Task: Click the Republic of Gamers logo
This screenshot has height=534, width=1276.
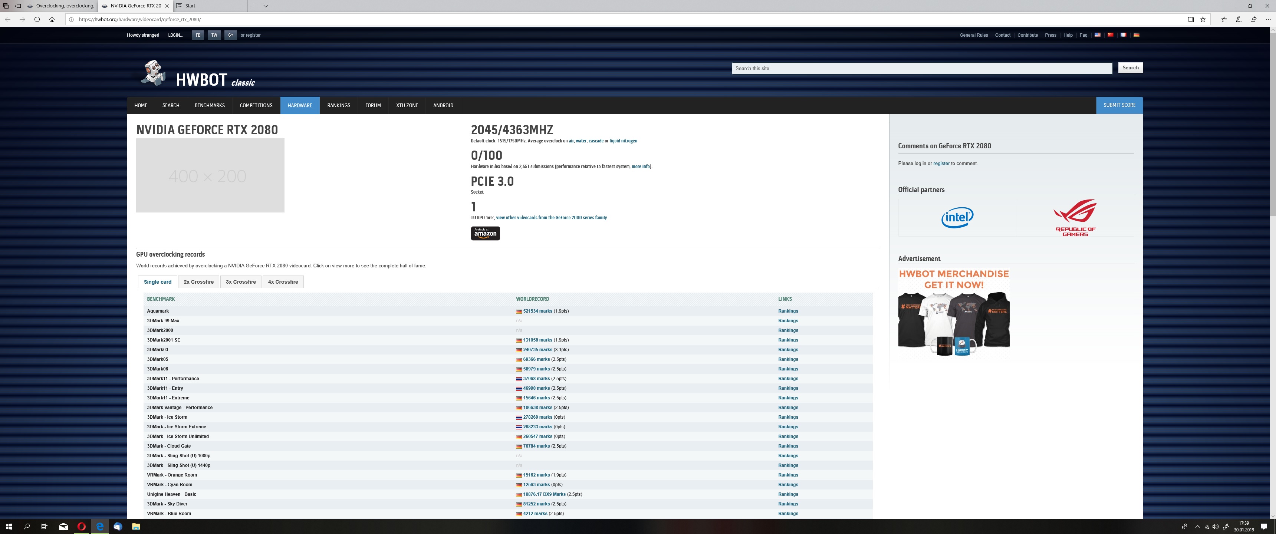Action: click(x=1075, y=218)
